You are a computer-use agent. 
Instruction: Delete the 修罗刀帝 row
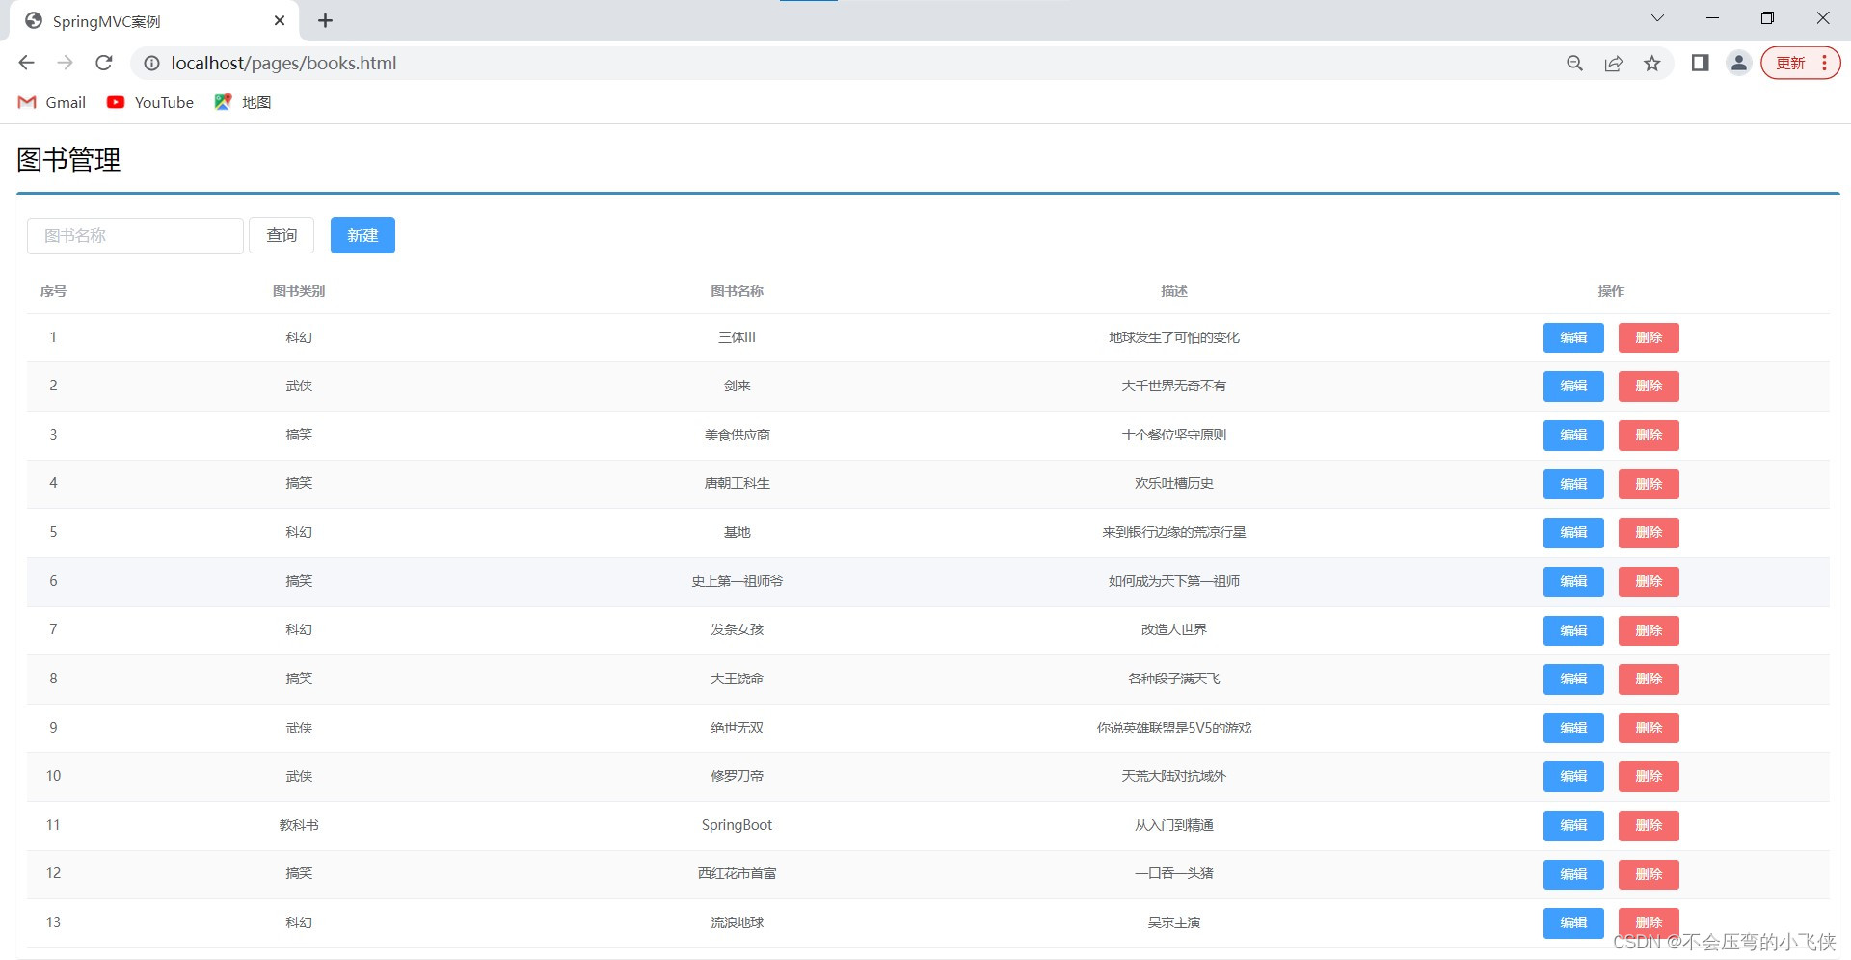tap(1649, 776)
